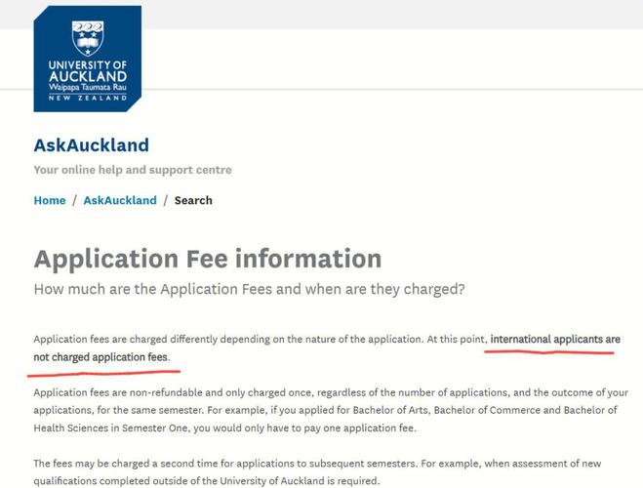Click underlined 'international applicants are' text
Screen dimensions: 643x488
click(x=554, y=340)
